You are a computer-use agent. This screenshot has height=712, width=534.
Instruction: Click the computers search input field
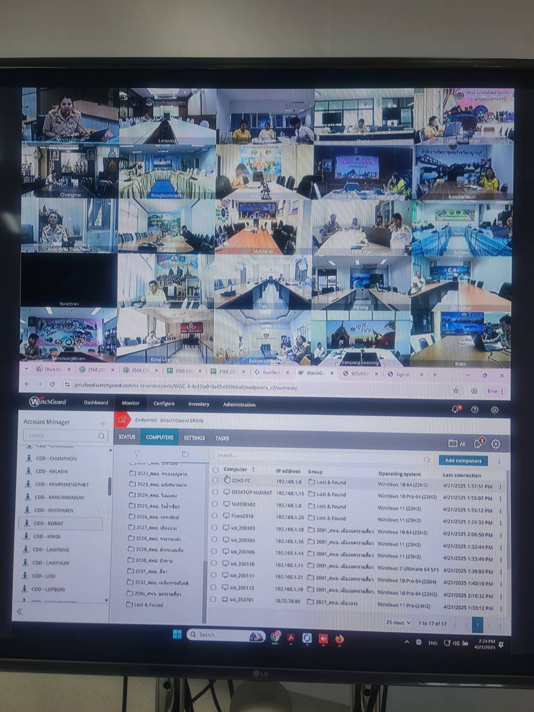click(x=318, y=456)
